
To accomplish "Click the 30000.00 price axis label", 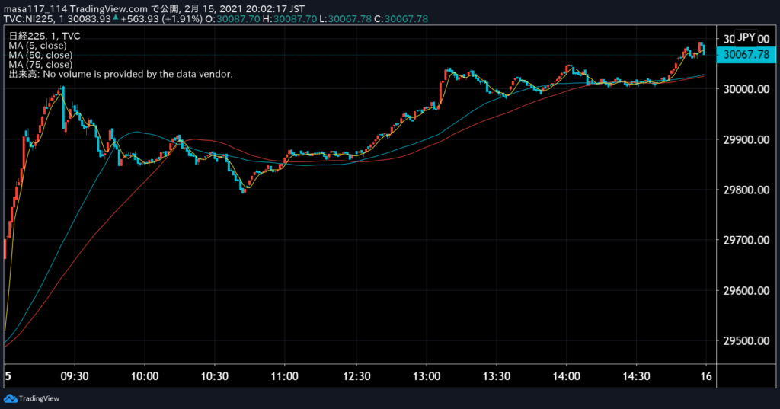I will 746,89.
